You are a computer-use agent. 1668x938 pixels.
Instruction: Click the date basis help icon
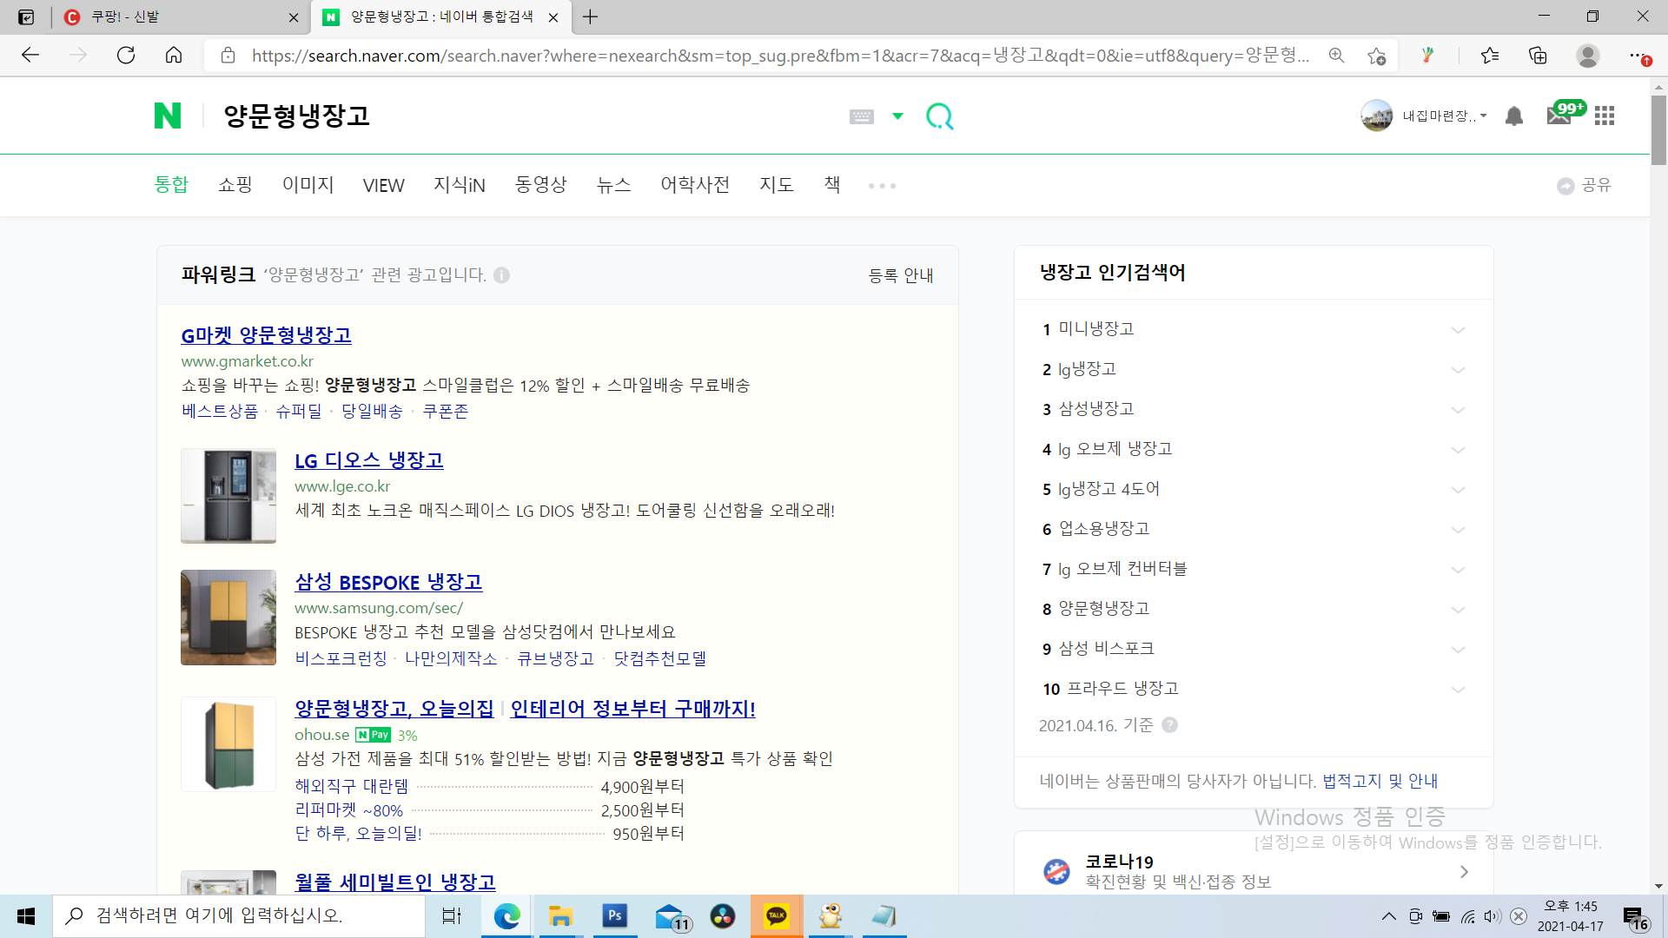pyautogui.click(x=1169, y=725)
